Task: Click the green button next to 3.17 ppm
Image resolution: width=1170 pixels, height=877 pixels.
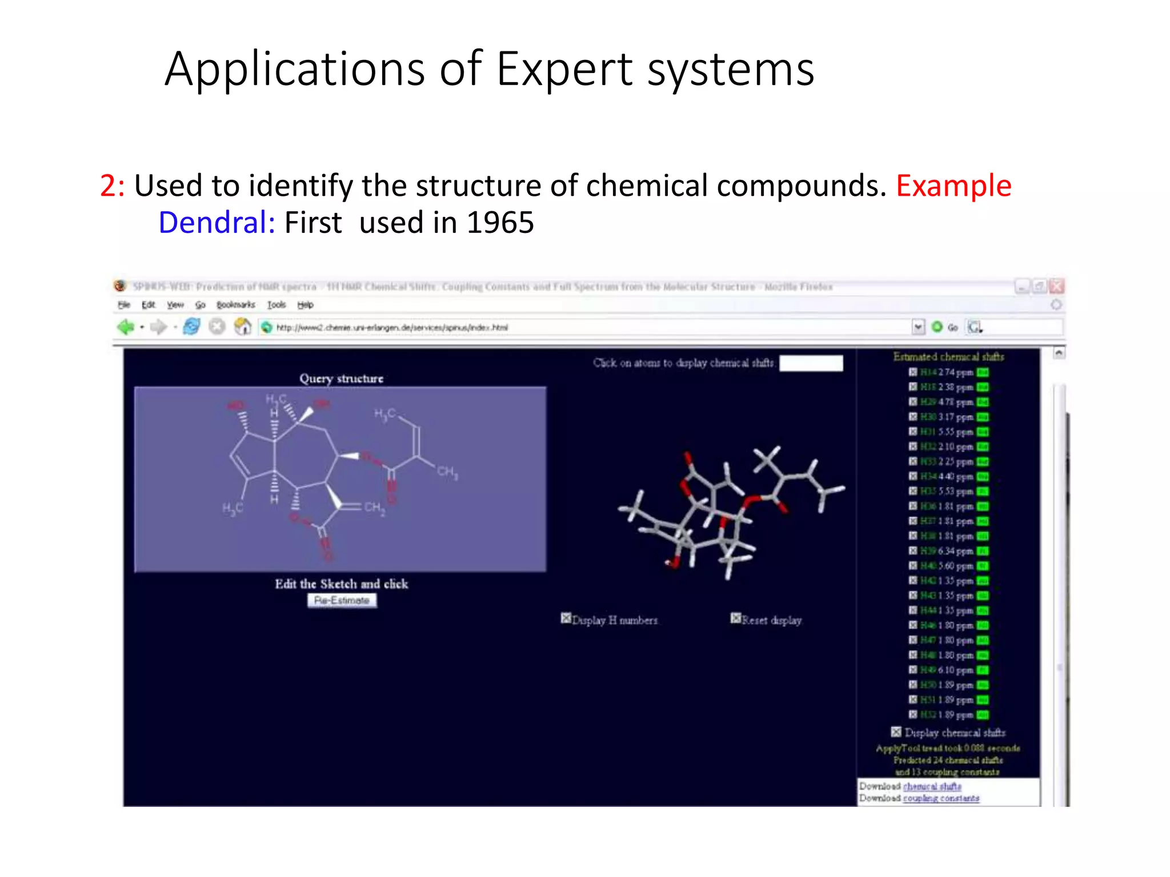Action: [x=983, y=417]
